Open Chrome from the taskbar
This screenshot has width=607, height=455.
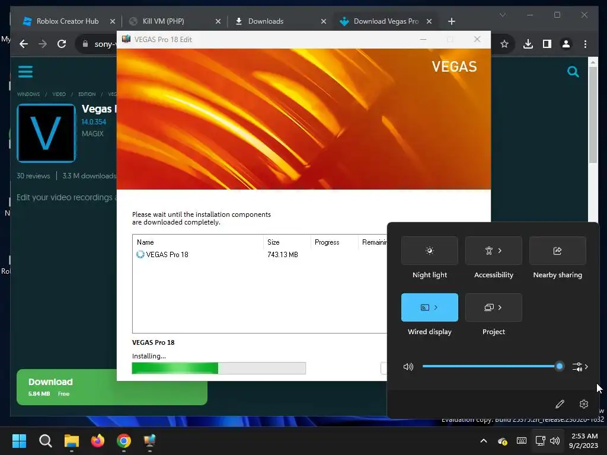(124, 441)
